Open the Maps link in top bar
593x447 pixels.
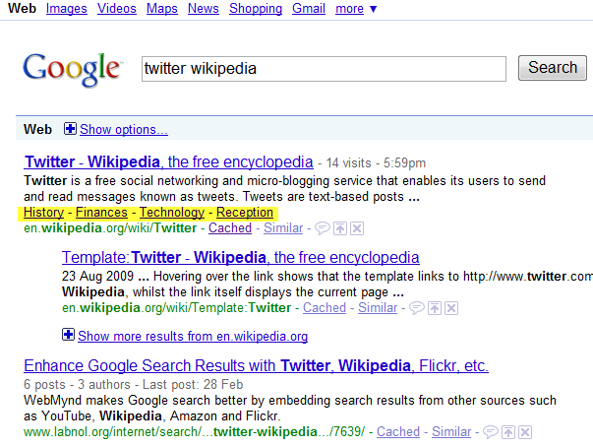161,9
